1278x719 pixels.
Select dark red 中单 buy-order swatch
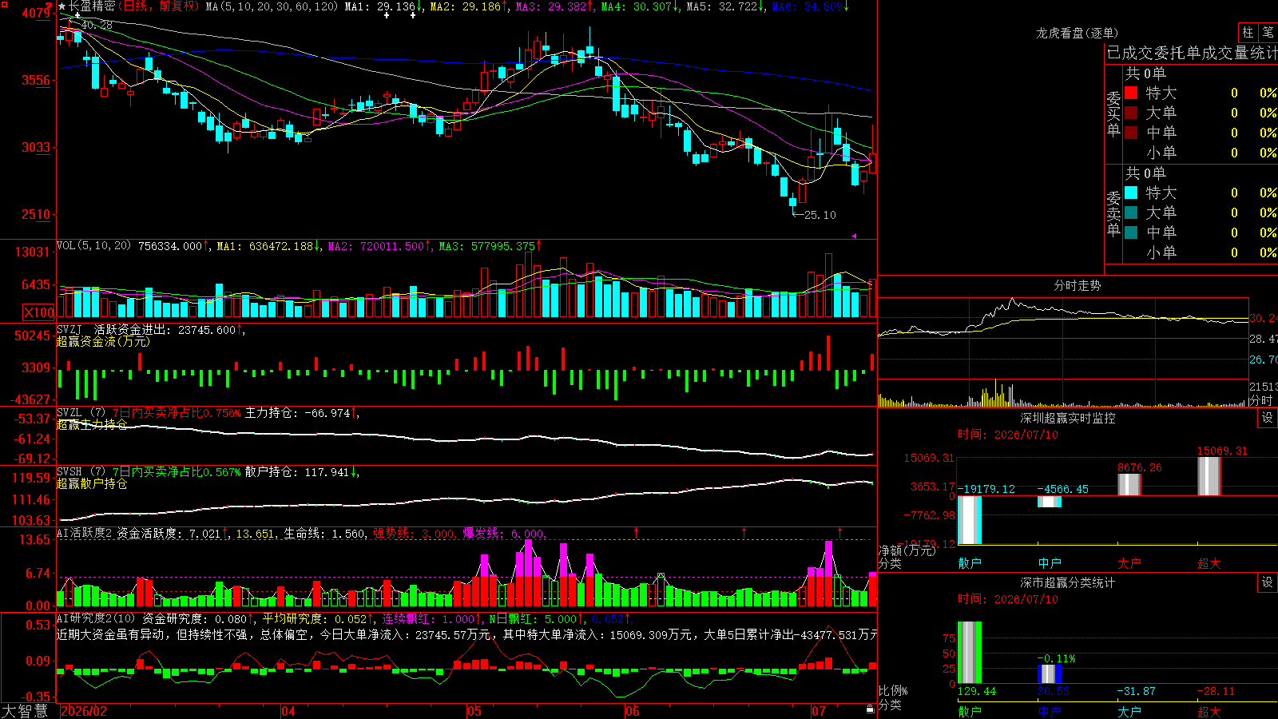tap(1131, 133)
